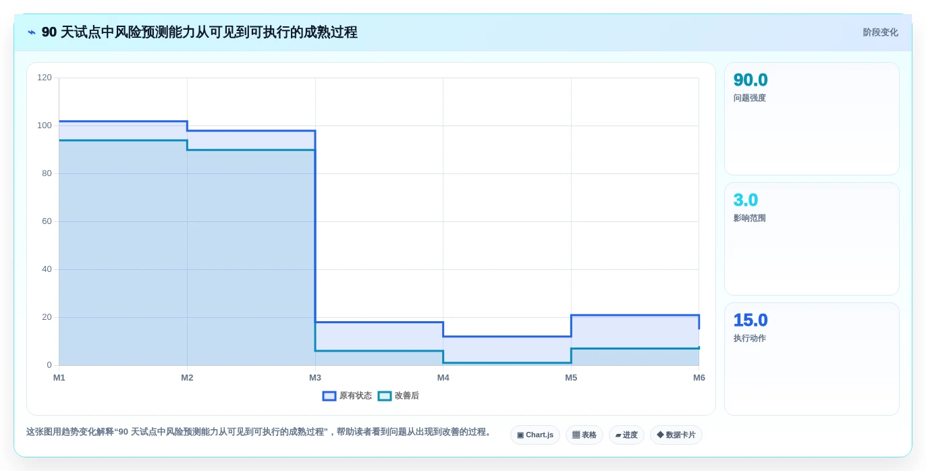Image resolution: width=926 pixels, height=471 pixels.
Task: Click the M3 axis label
Action: (x=315, y=378)
